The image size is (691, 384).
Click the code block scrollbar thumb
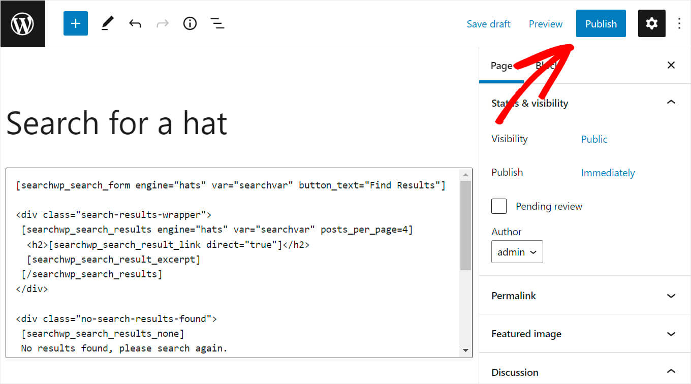click(x=465, y=225)
